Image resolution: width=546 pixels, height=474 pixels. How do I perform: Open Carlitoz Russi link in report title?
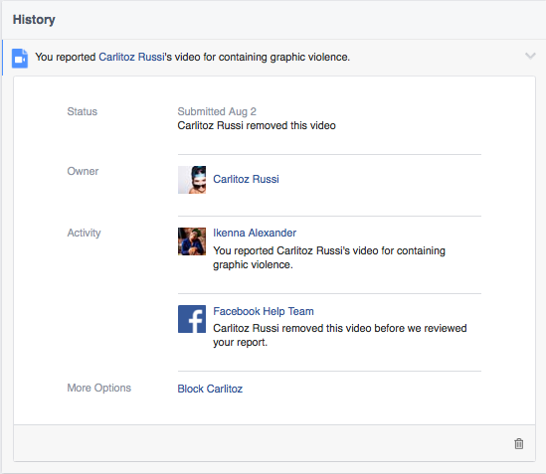(131, 57)
